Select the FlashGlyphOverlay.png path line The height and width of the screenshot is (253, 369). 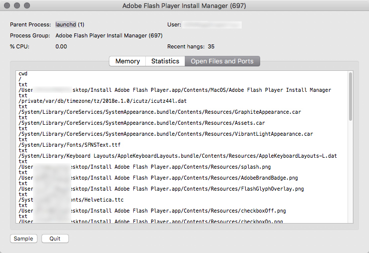pyautogui.click(x=161, y=189)
